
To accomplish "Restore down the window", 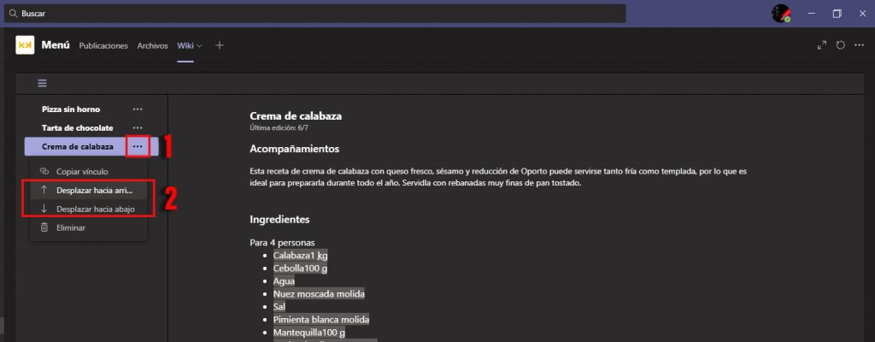I will click(x=837, y=14).
